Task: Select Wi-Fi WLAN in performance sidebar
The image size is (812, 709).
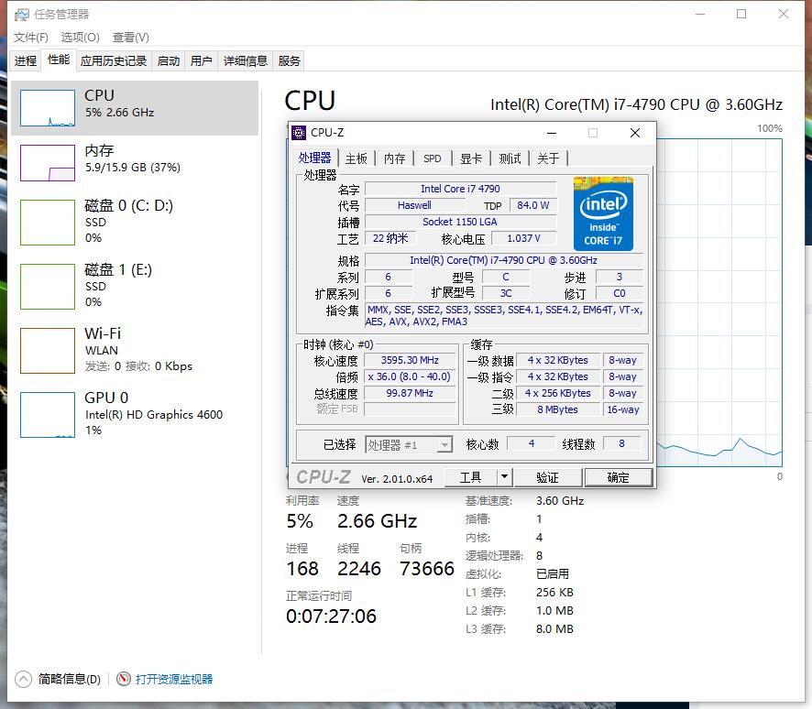Action: pos(135,350)
